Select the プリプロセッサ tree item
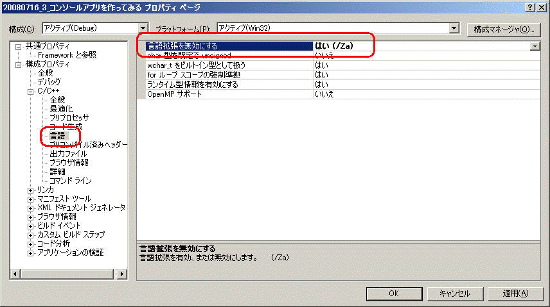550x307 pixels. [x=69, y=118]
